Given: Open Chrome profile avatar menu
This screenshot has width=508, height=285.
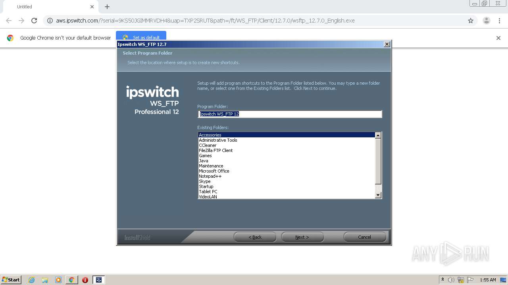Looking at the screenshot, I should coord(486,21).
